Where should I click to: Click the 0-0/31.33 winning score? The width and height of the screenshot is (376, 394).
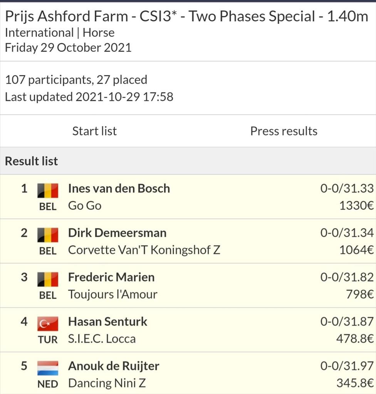click(347, 188)
